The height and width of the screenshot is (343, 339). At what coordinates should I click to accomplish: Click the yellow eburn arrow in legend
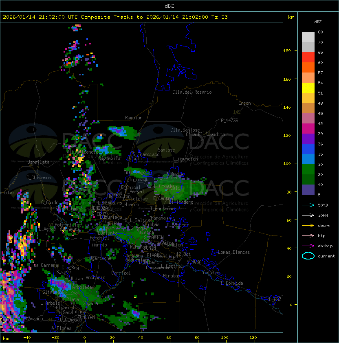pos(308,226)
